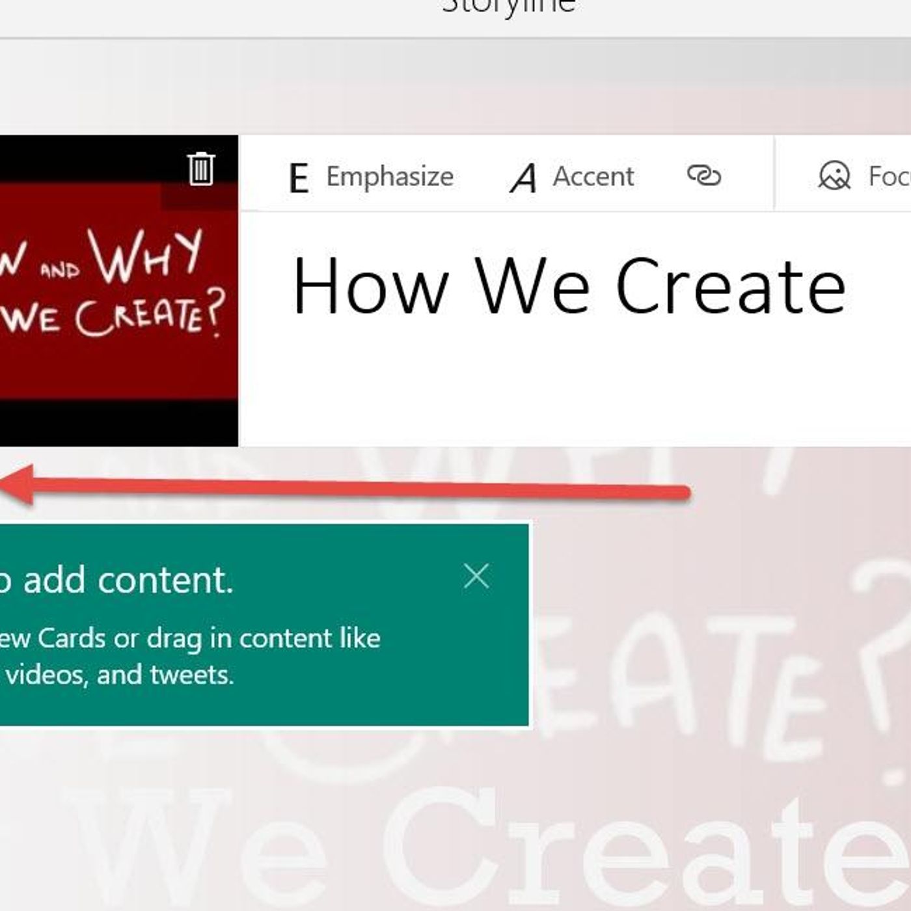Image resolution: width=911 pixels, height=911 pixels.
Task: Switch to the Storyline tab
Action: click(x=509, y=8)
